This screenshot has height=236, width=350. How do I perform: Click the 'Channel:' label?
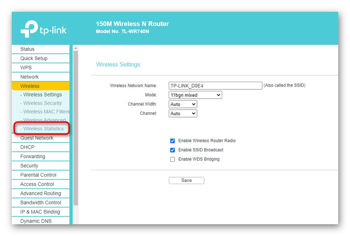point(148,113)
